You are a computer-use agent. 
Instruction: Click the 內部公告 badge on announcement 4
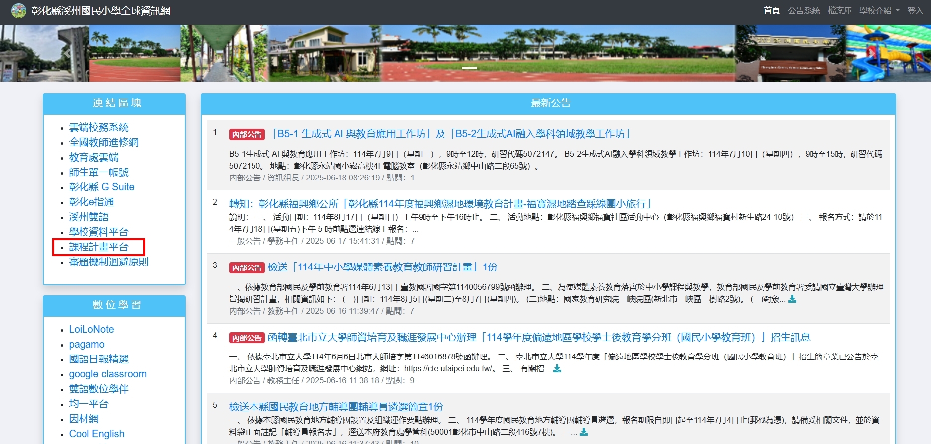point(247,338)
